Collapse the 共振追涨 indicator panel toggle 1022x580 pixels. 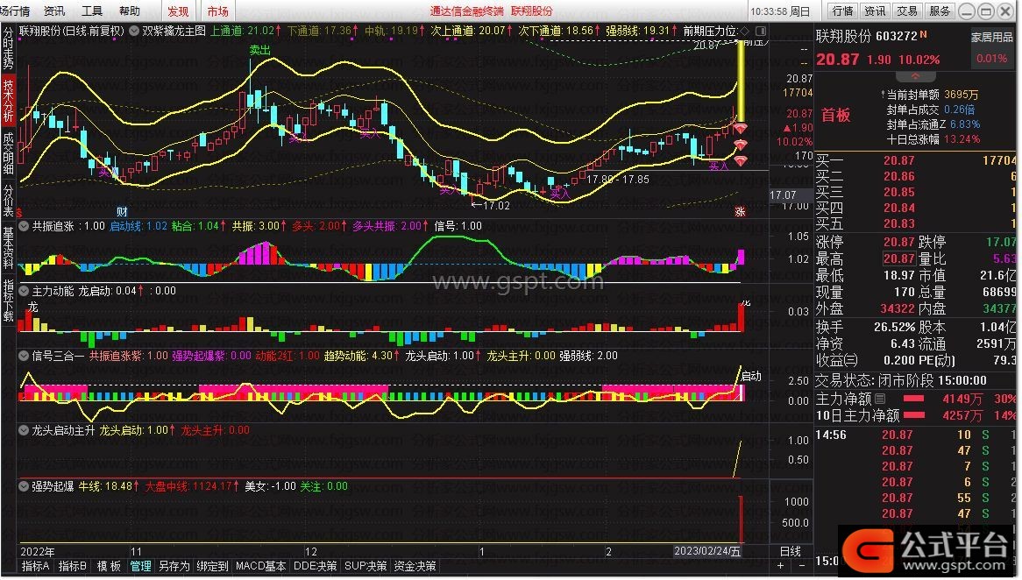click(25, 226)
